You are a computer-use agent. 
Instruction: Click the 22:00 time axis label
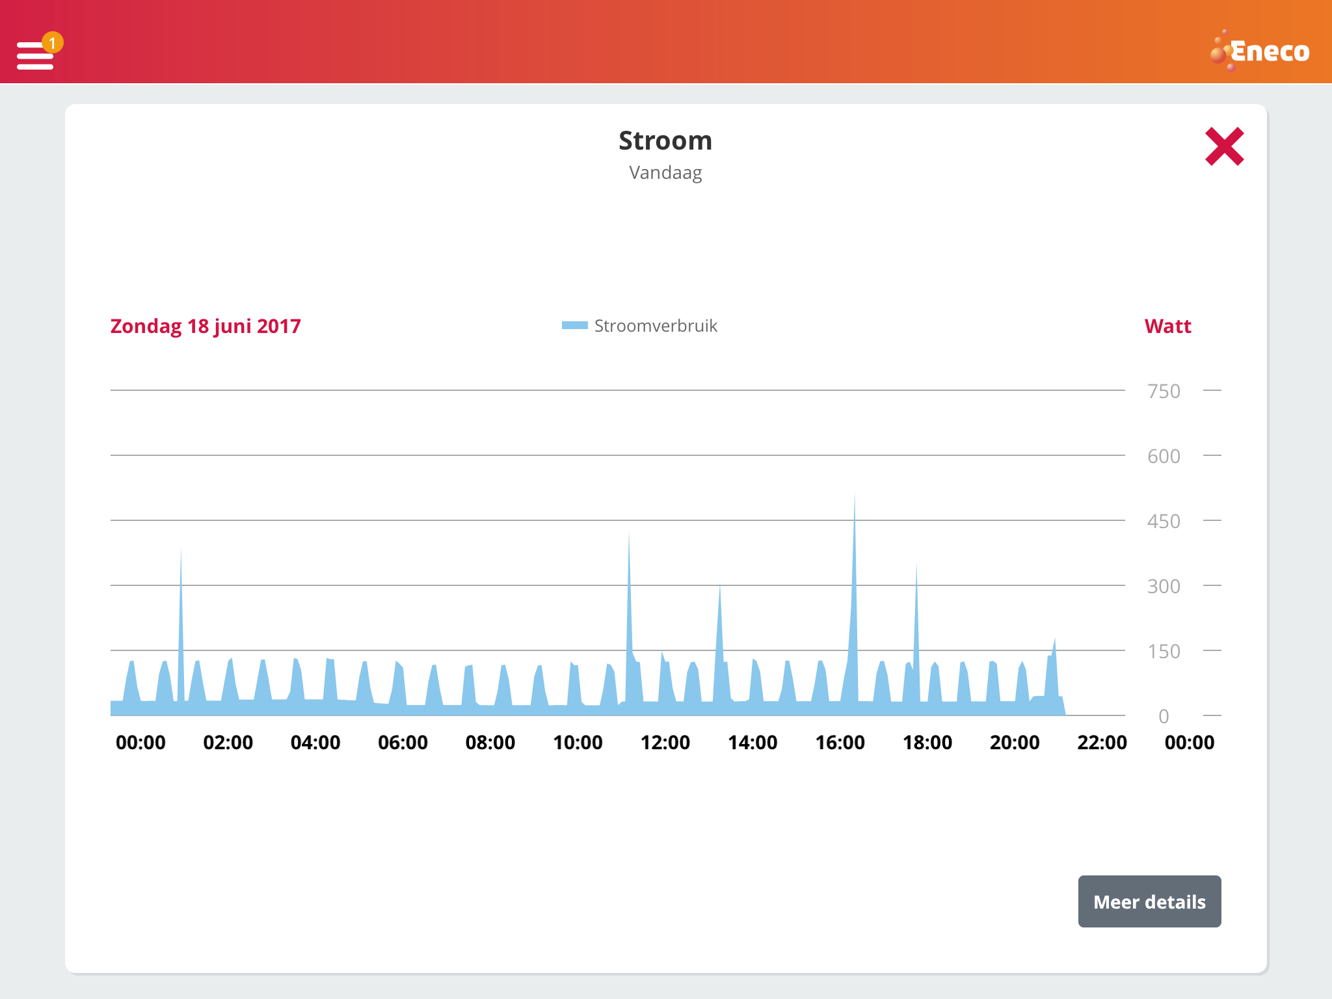[1102, 742]
